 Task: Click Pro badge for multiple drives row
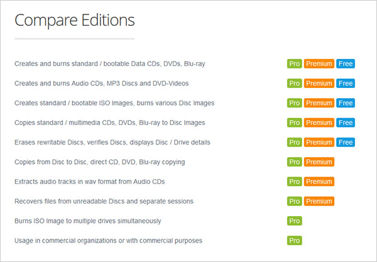294,221
